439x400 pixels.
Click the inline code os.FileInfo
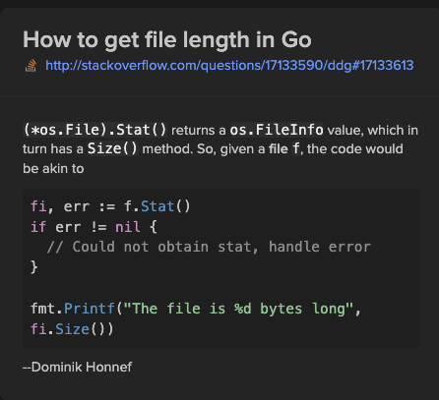277,130
